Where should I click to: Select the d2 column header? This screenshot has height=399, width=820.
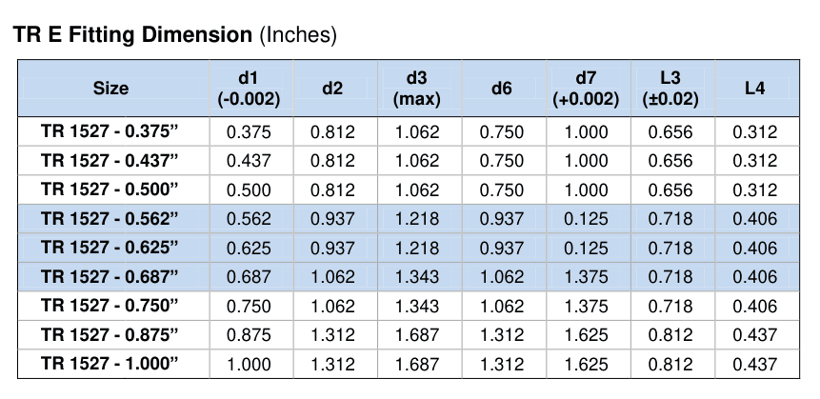pyautogui.click(x=332, y=88)
